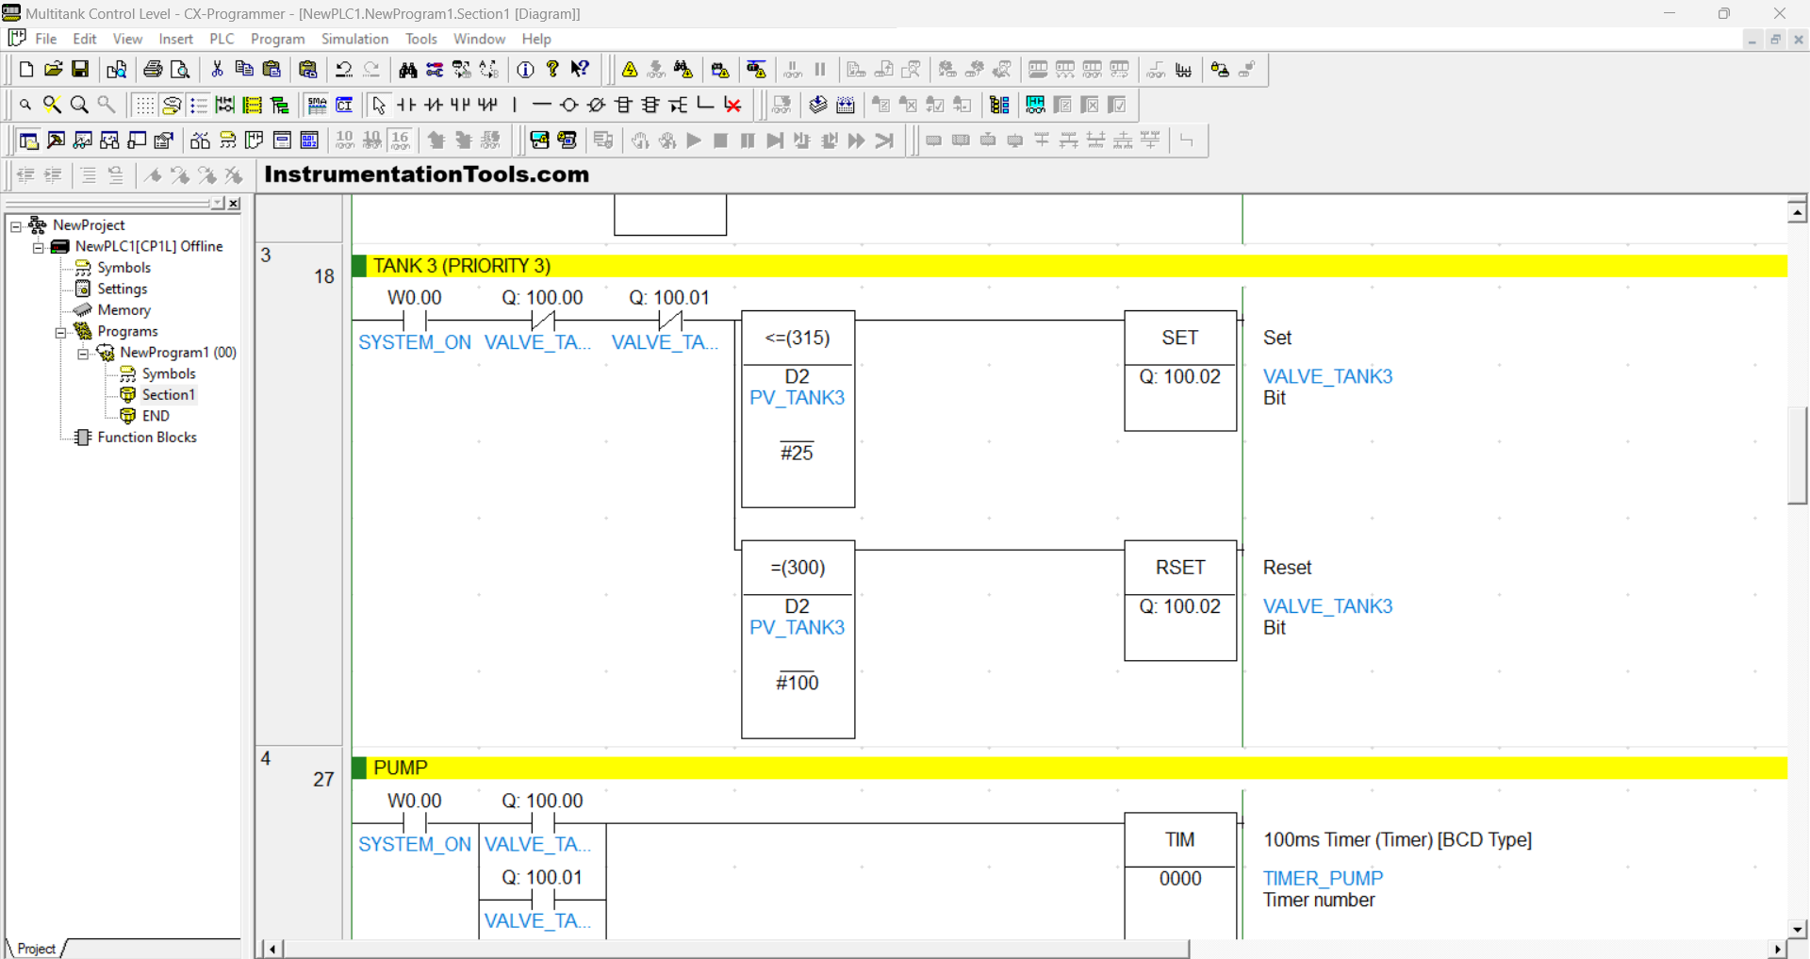Screen dimensions: 1810x959
Task: Toggle the properties window
Action: [x=165, y=141]
